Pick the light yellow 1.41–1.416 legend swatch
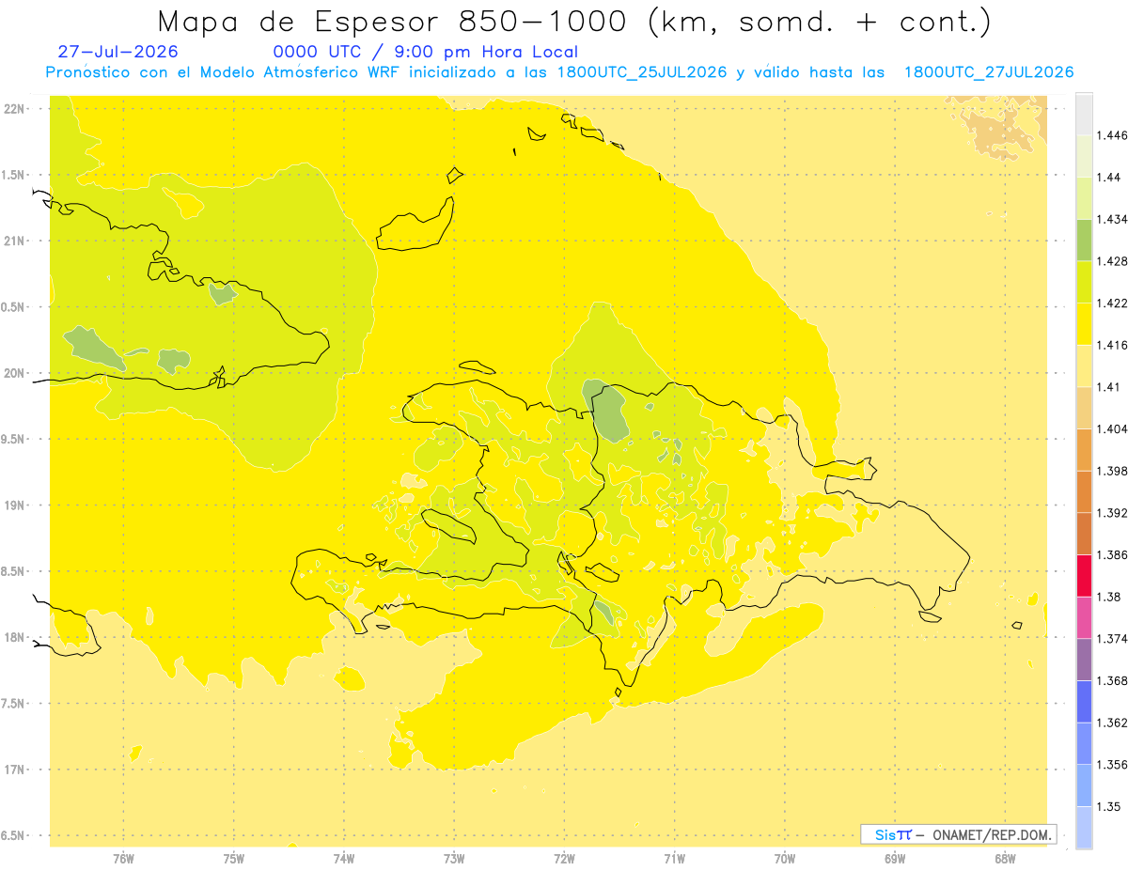 point(1084,366)
